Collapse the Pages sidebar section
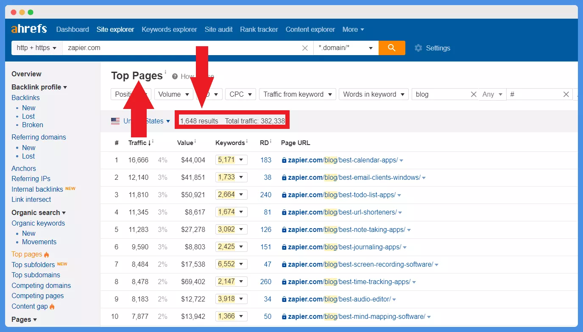Screen dimensions: 583x332 click(24, 319)
